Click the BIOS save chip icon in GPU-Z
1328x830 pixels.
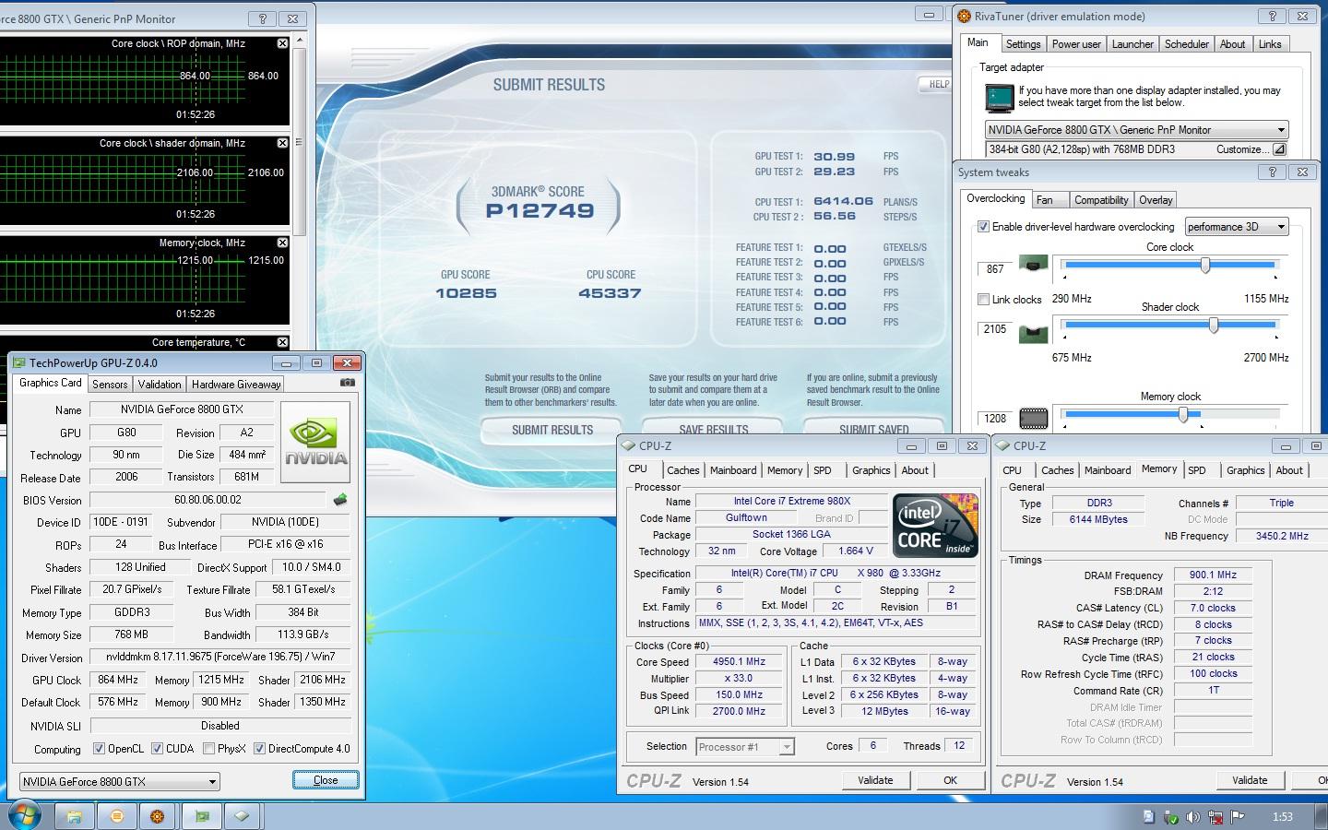click(x=340, y=500)
